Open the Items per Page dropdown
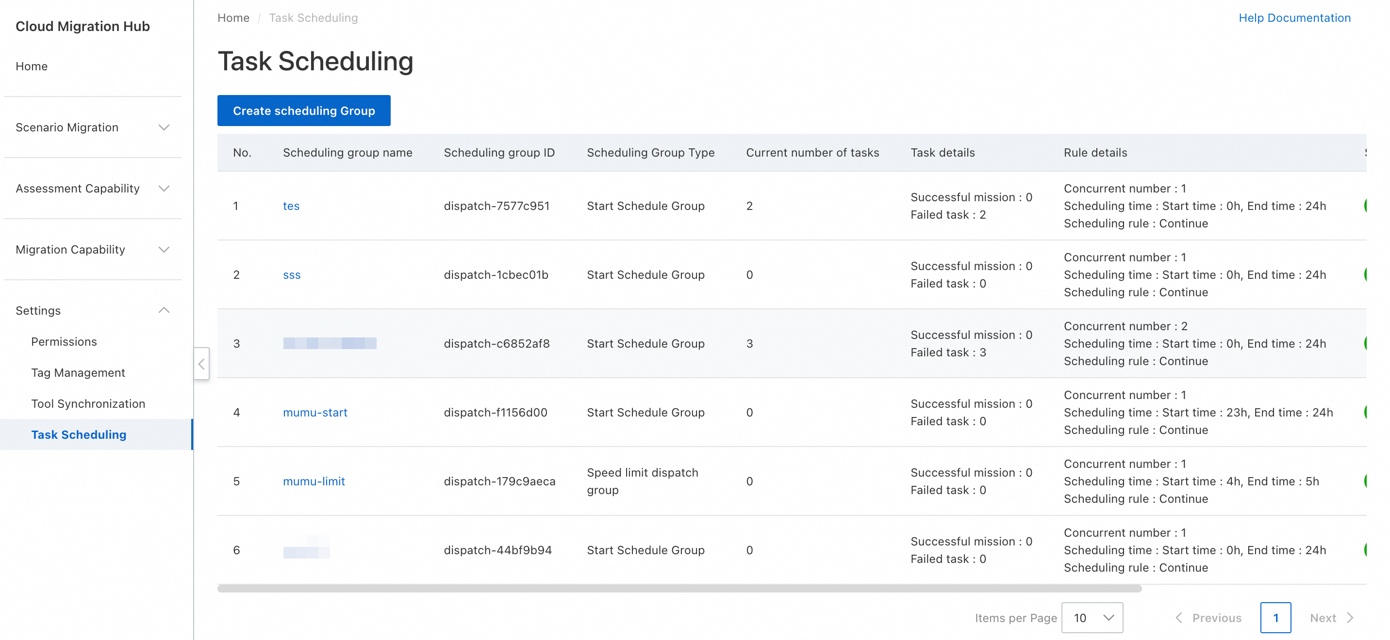This screenshot has width=1390, height=640. 1092,617
